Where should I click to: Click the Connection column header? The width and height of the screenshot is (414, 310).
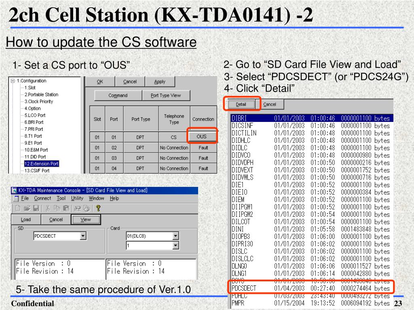click(203, 119)
